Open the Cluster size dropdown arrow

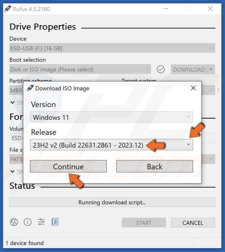[211, 159]
